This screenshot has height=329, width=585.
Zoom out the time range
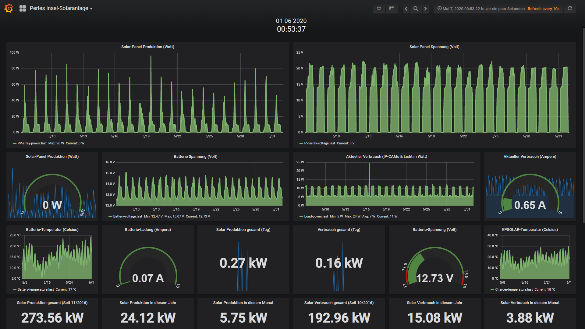416,9
